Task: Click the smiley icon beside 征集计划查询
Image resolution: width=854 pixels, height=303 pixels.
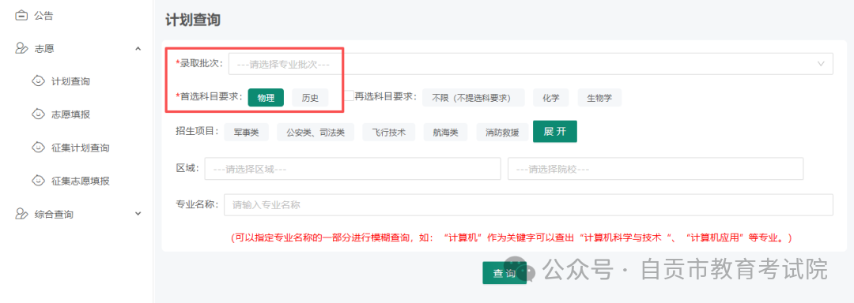Action: point(39,148)
